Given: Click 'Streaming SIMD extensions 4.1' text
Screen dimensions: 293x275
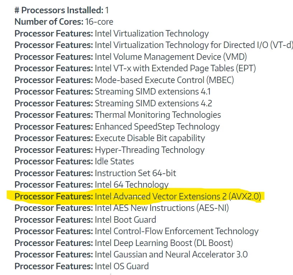Looking at the screenshot, I should coord(153,92).
